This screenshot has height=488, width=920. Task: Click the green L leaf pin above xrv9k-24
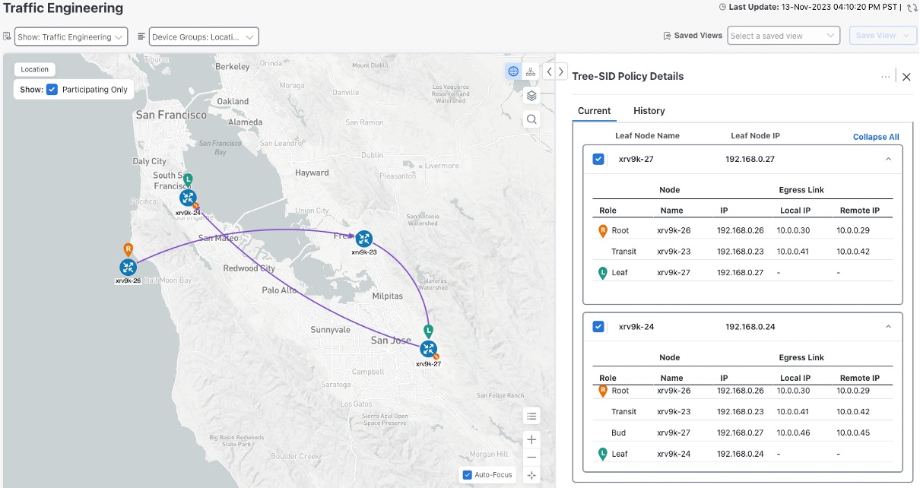188,179
